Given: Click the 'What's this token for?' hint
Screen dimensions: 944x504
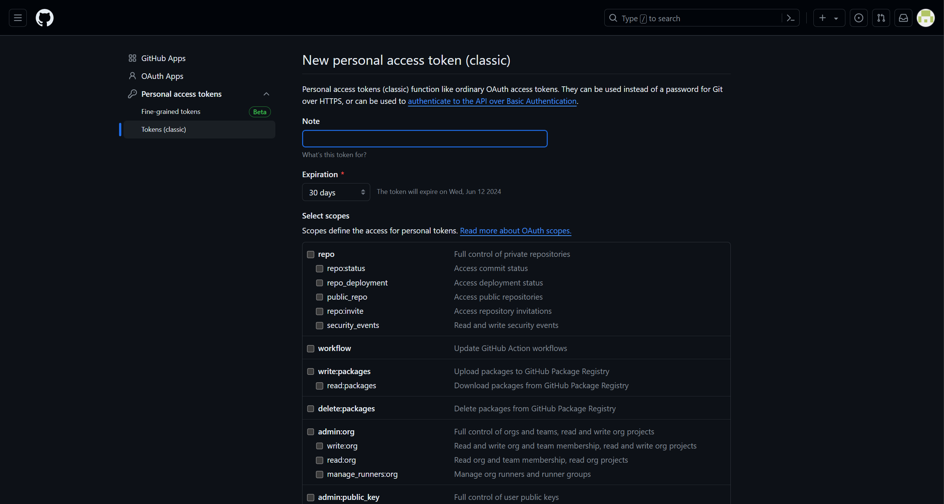Looking at the screenshot, I should 334,155.
